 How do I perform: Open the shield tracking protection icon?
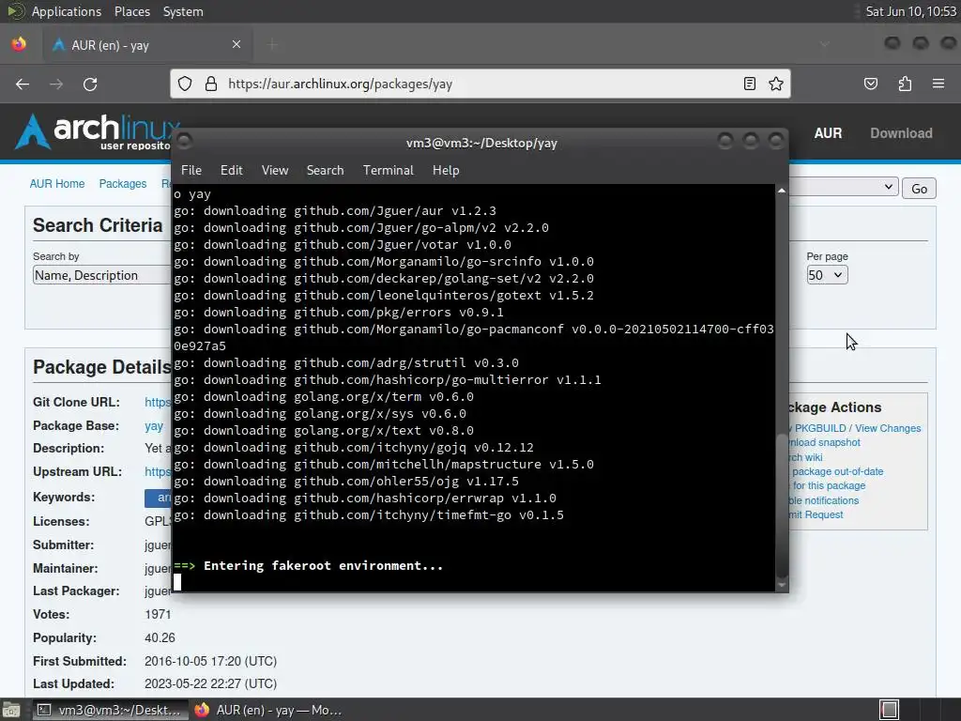(x=185, y=84)
